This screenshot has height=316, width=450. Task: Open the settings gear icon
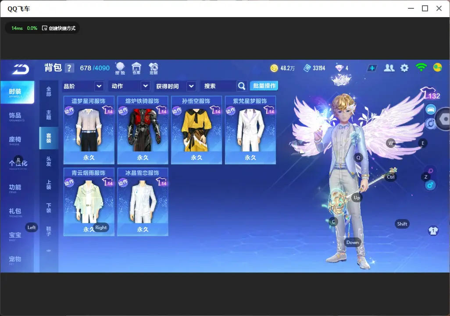coord(404,68)
